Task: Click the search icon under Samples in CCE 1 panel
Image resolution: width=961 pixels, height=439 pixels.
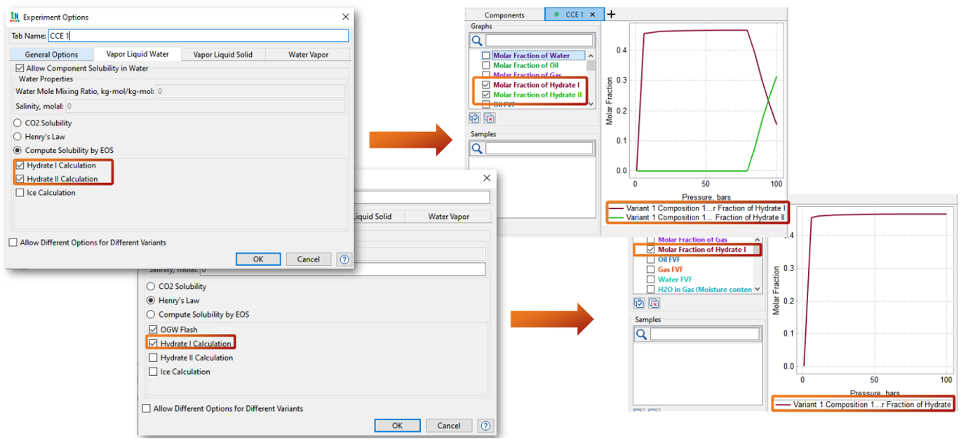Action: (477, 149)
